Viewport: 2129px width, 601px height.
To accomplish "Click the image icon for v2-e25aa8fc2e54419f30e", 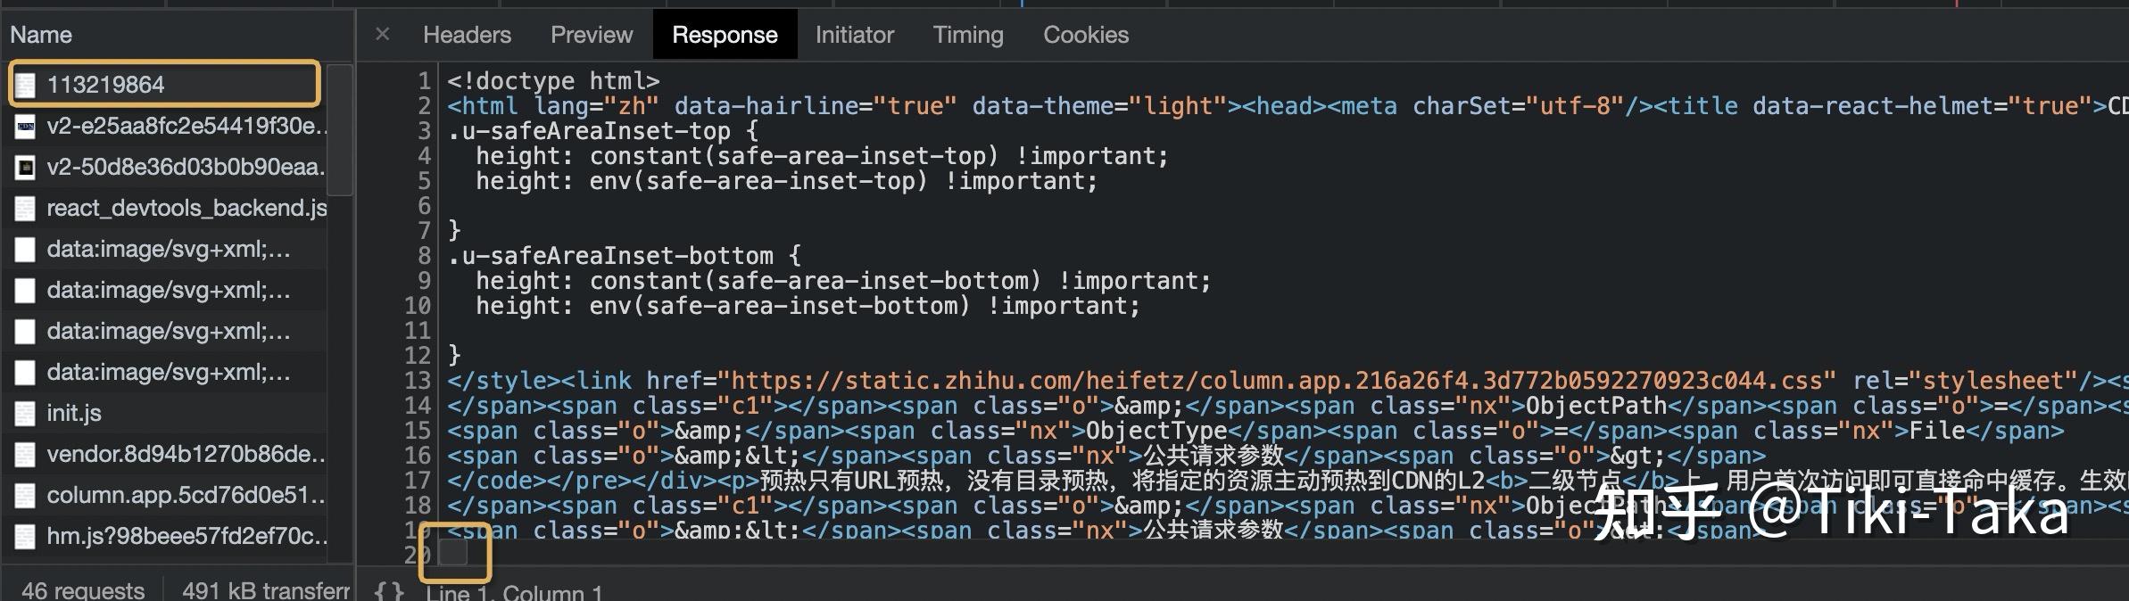I will point(26,126).
